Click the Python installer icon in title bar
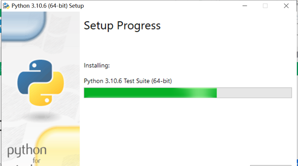Image resolution: width=298 pixels, height=166 pixels. 6,6
